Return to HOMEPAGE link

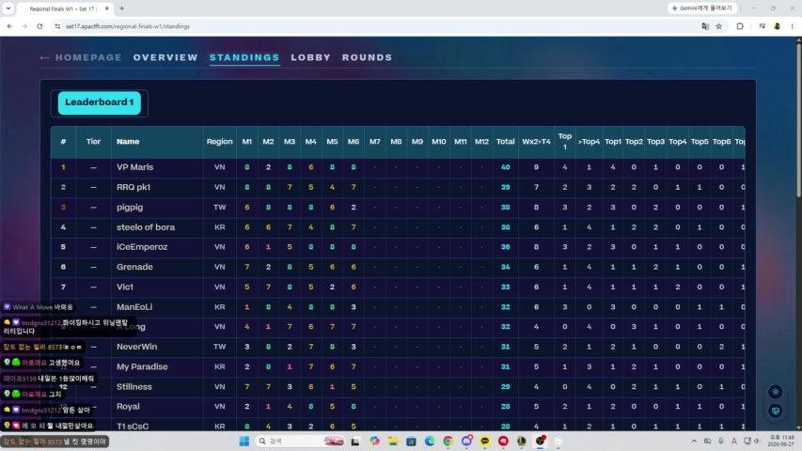click(x=81, y=57)
